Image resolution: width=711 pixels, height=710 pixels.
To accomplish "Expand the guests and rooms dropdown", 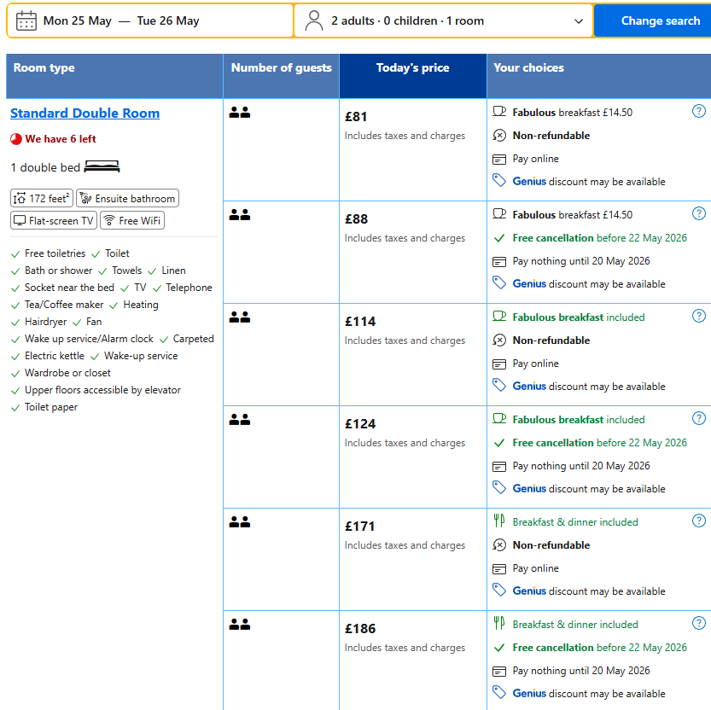I will click(x=579, y=21).
